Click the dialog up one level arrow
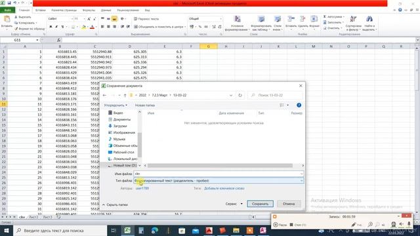Screen dimensions: 420x236 tap(125, 95)
